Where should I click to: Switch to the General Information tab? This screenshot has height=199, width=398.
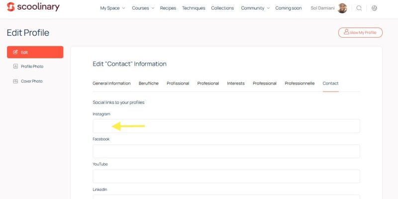coord(111,83)
